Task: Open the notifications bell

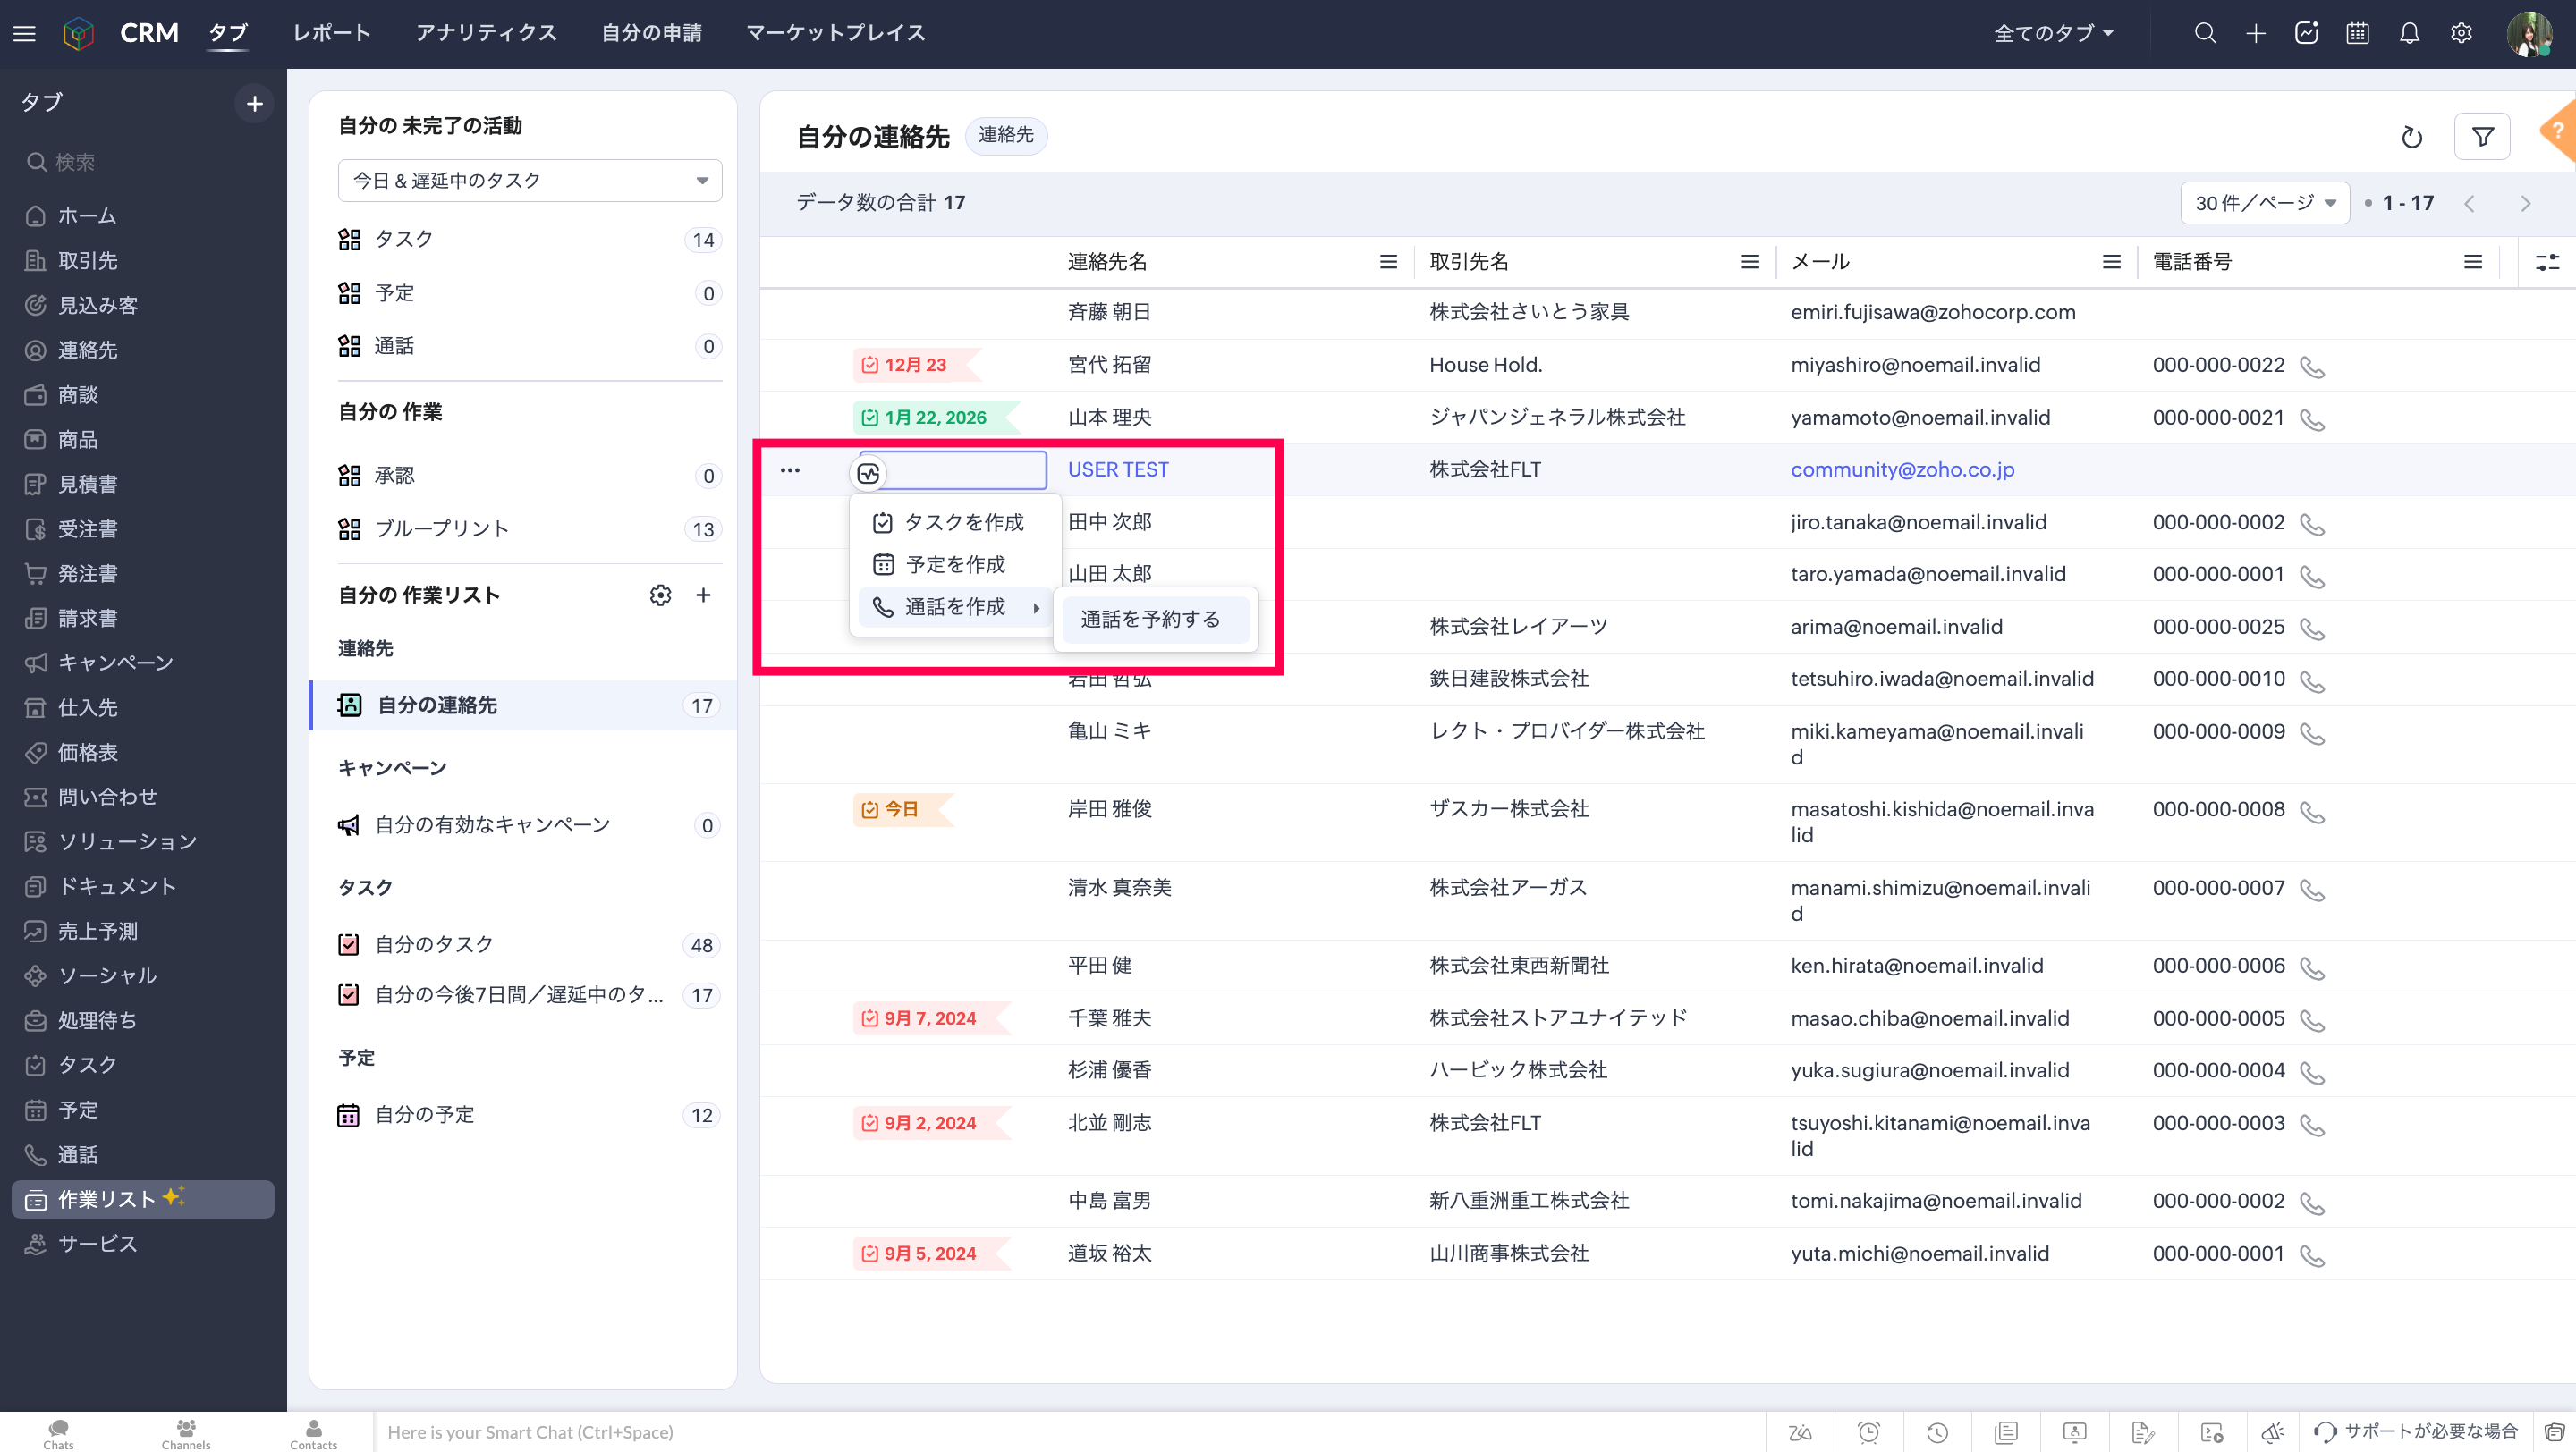Action: click(2408, 33)
